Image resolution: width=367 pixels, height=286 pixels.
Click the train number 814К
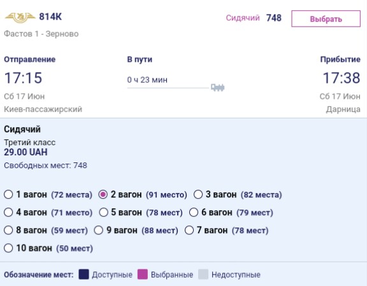click(50, 17)
